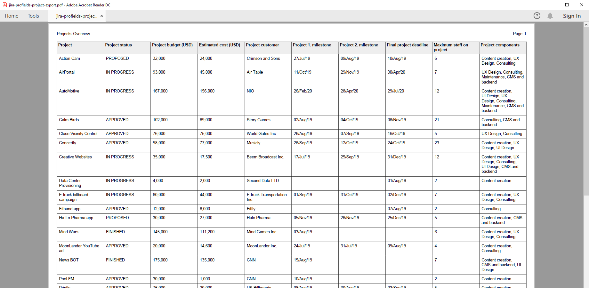Viewport: 589px width, 288px height.
Task: Open the Tools tab
Action: 33,16
